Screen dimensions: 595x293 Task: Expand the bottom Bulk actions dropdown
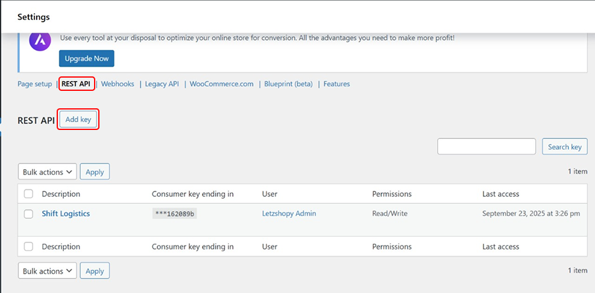[x=48, y=271]
